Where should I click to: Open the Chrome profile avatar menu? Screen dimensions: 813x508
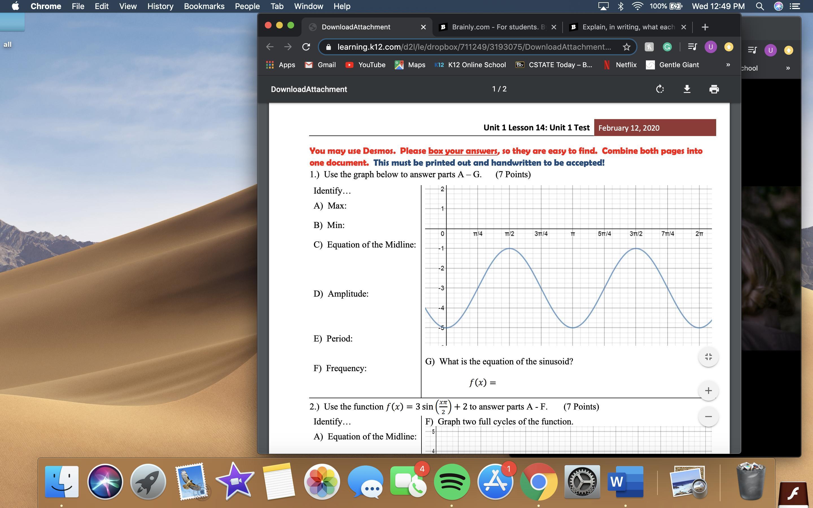711,47
